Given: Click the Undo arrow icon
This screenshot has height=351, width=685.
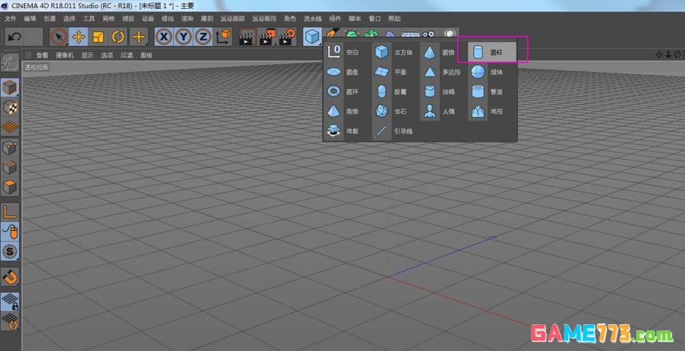Looking at the screenshot, I should (x=14, y=37).
